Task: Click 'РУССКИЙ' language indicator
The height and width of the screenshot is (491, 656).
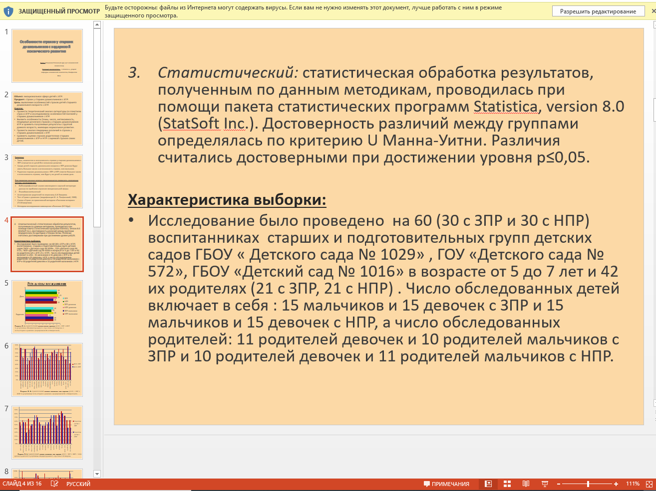Action: point(78,484)
